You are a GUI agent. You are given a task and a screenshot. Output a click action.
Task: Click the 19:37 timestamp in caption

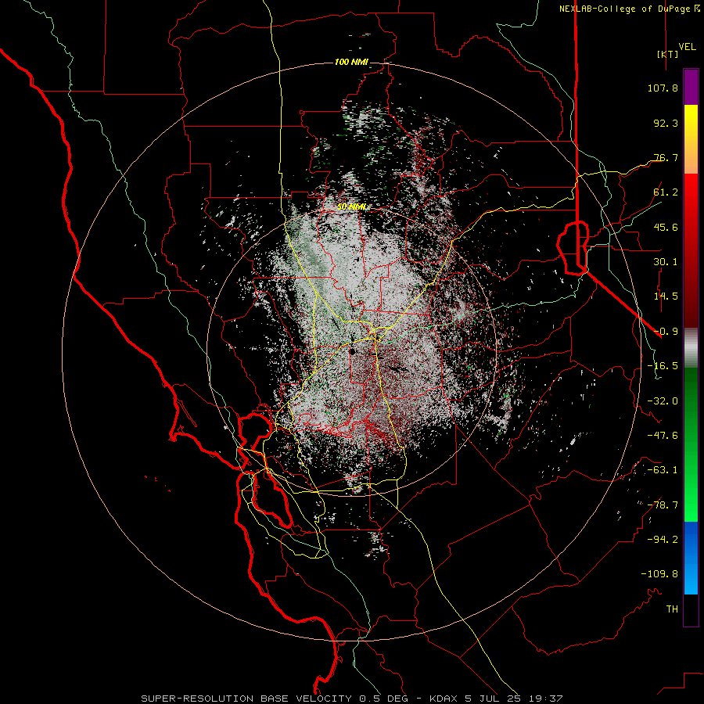point(548,699)
